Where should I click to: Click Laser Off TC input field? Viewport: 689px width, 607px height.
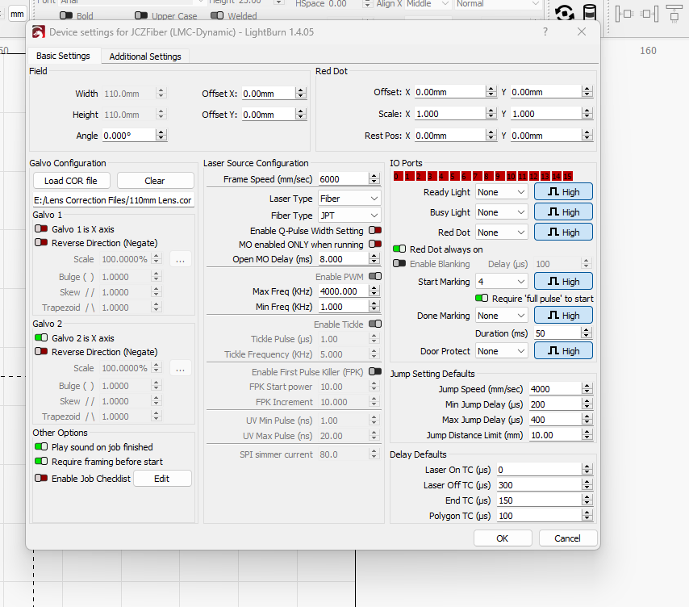pos(539,485)
